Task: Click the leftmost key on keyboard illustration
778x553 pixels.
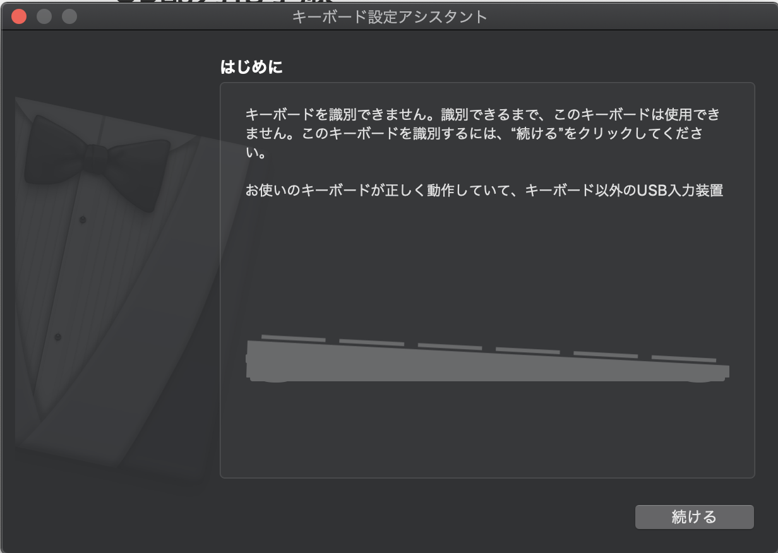Action: [293, 338]
